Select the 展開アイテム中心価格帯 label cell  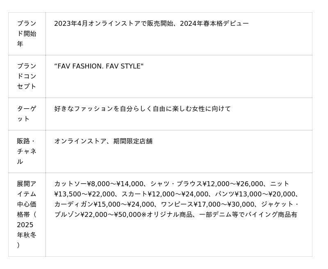click(x=27, y=214)
